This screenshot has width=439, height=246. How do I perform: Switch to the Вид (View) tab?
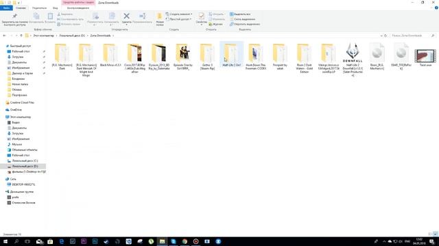click(55, 8)
